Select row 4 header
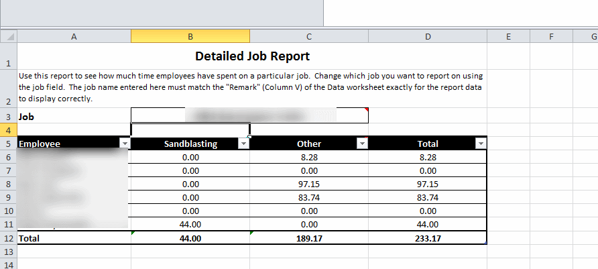Viewport: 598px width, 269px height. coord(9,130)
